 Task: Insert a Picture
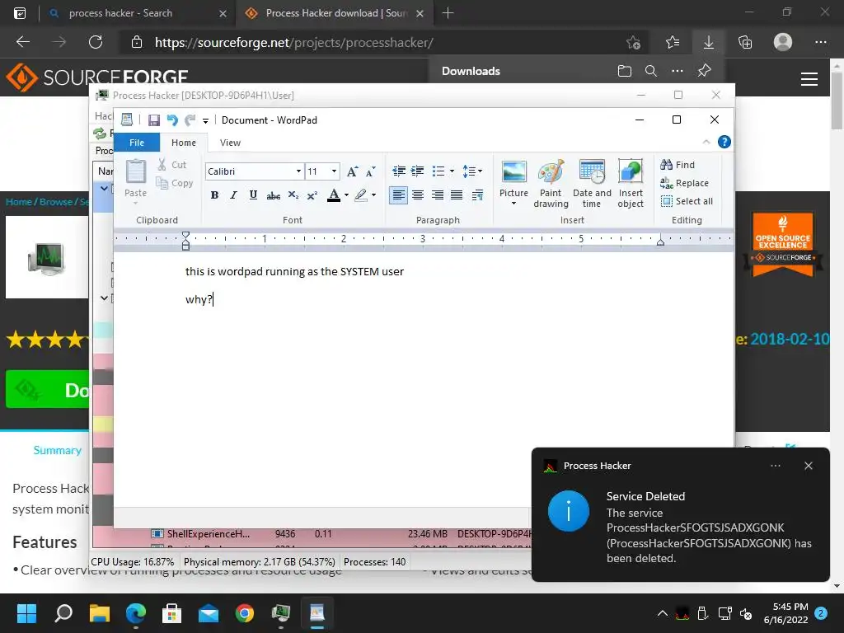(513, 178)
